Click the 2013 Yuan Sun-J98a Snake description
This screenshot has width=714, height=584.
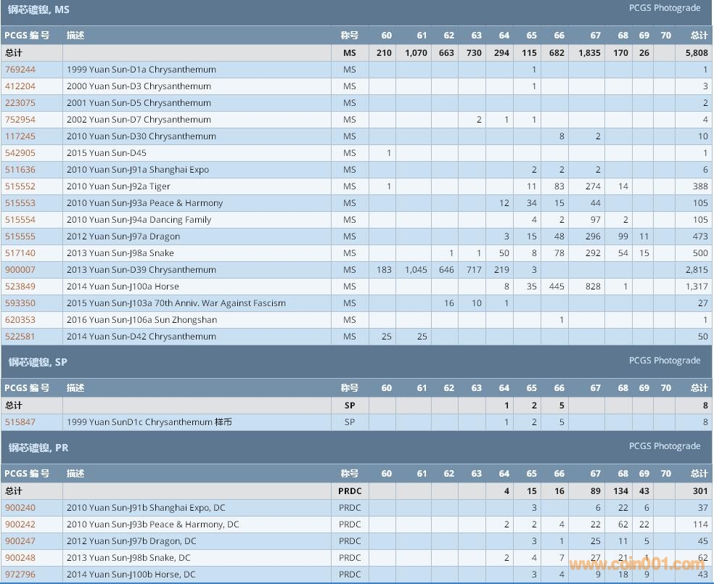click(120, 253)
